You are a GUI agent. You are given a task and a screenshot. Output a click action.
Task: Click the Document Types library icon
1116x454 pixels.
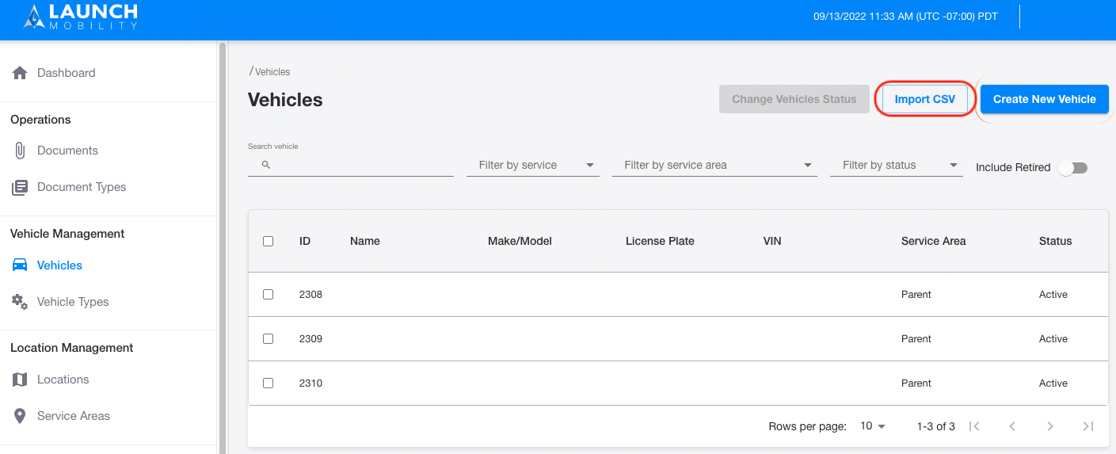(x=20, y=188)
